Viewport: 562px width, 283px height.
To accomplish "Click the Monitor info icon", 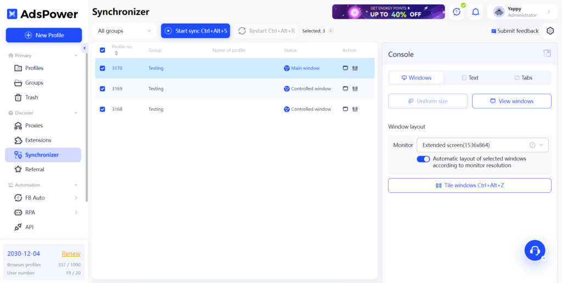I will pos(532,145).
